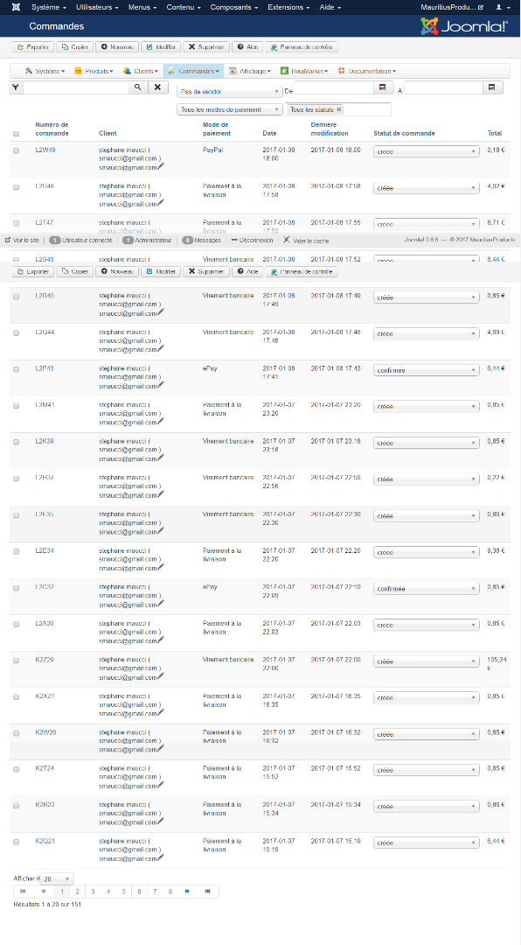Open the 'Pas de vendor' dropdown

point(230,92)
